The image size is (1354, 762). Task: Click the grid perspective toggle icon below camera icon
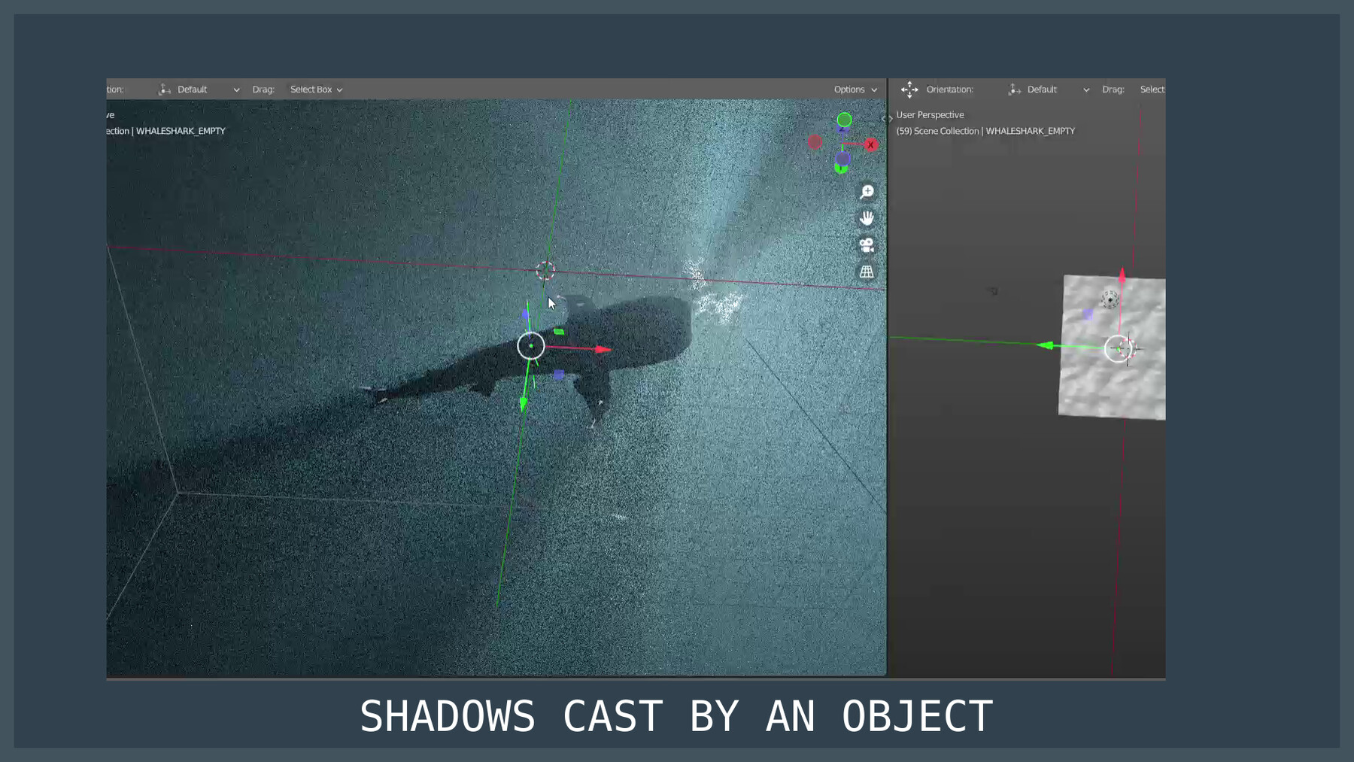[867, 269]
